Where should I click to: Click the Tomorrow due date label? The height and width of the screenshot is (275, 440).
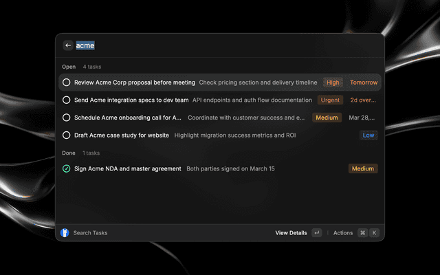[364, 82]
